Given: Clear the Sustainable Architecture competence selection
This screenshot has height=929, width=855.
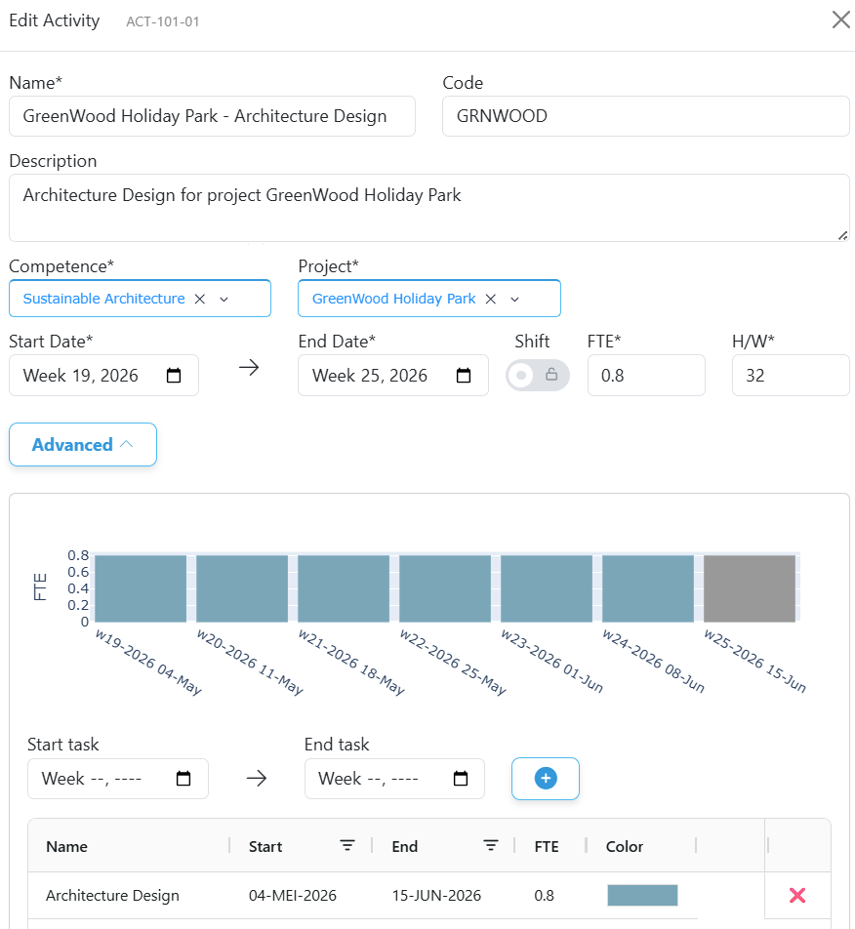Looking at the screenshot, I should [x=200, y=299].
